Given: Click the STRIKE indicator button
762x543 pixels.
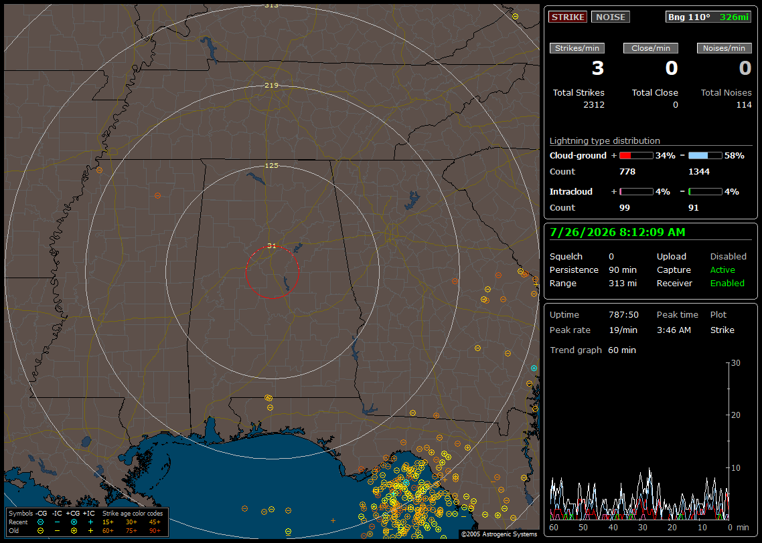Looking at the screenshot, I should pyautogui.click(x=568, y=17).
